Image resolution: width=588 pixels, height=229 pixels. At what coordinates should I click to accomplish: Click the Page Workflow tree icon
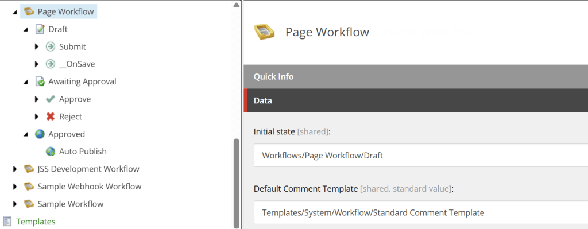click(29, 11)
